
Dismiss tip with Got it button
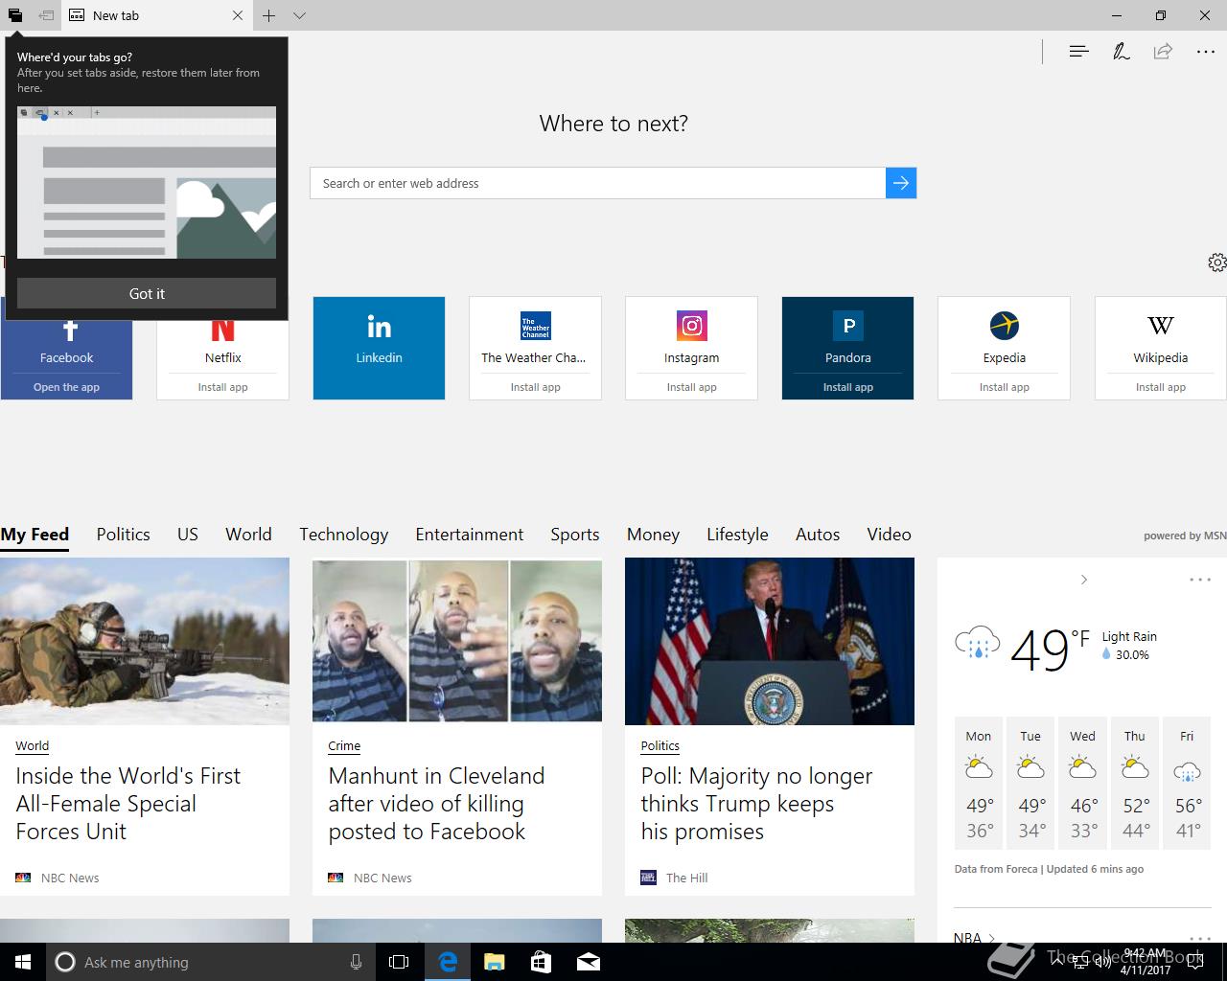[x=147, y=293]
